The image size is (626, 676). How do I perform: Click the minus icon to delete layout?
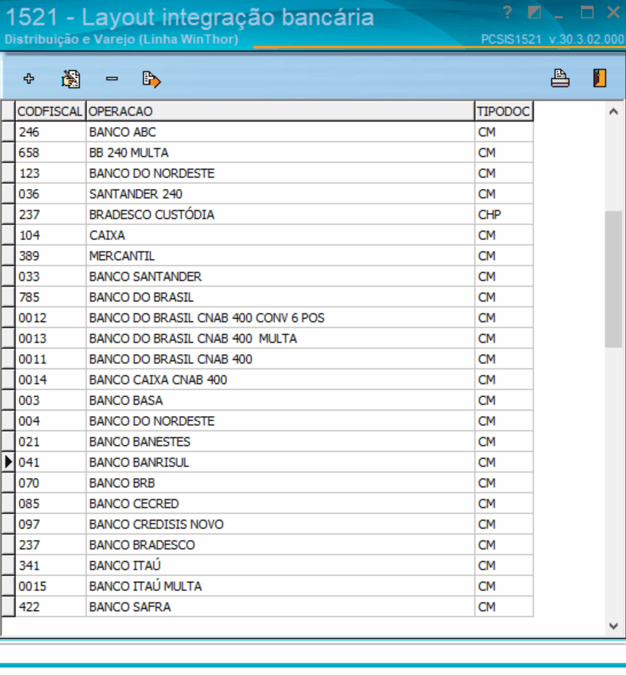[112, 79]
